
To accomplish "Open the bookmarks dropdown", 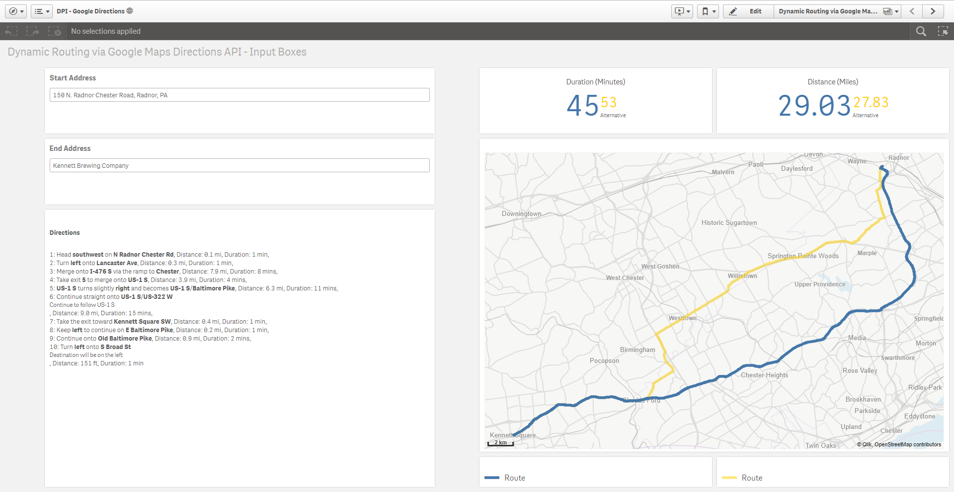I will (x=708, y=11).
